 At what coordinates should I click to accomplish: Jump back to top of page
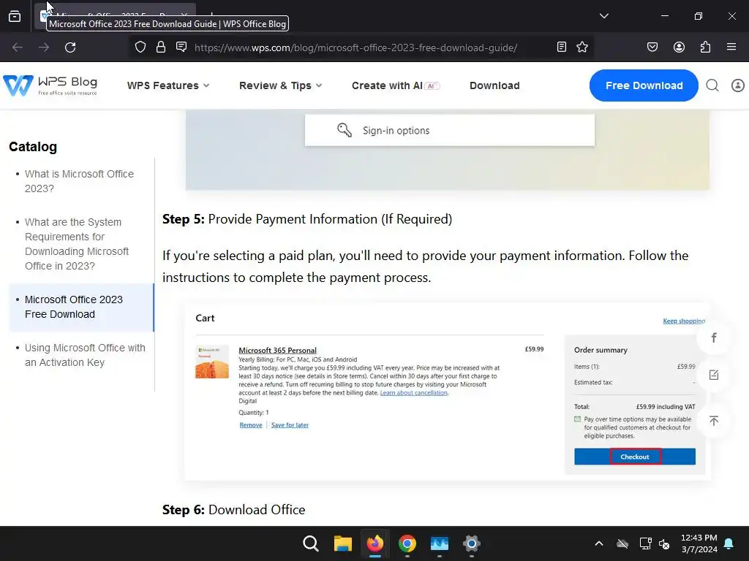[714, 421]
